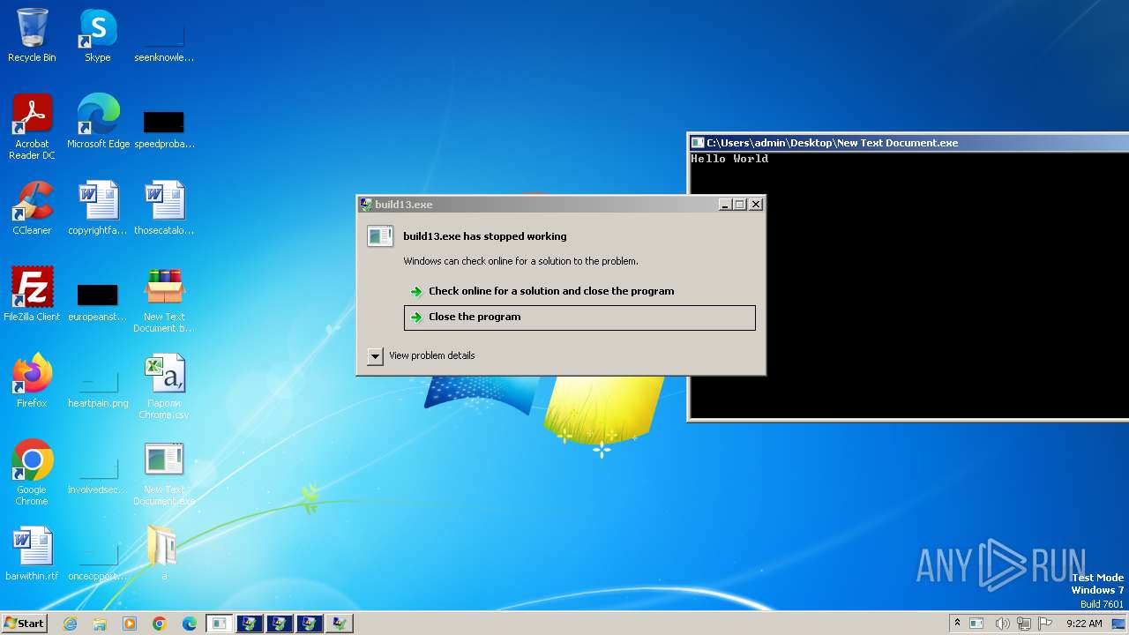Open the Action Center flag icon
Screen dimensions: 1129x635
coord(1045,624)
